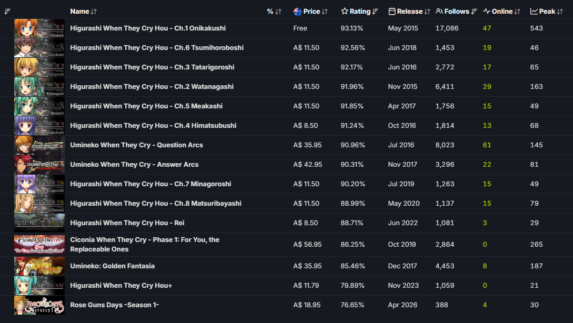Open Higurashi Ch.7 Minagoroshi link
Viewport: 573px width, 323px height.
pos(150,184)
